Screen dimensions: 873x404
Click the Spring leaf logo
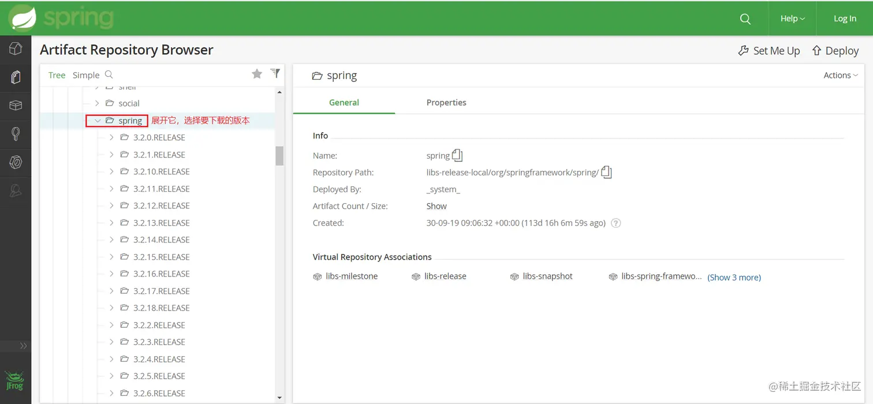(23, 18)
